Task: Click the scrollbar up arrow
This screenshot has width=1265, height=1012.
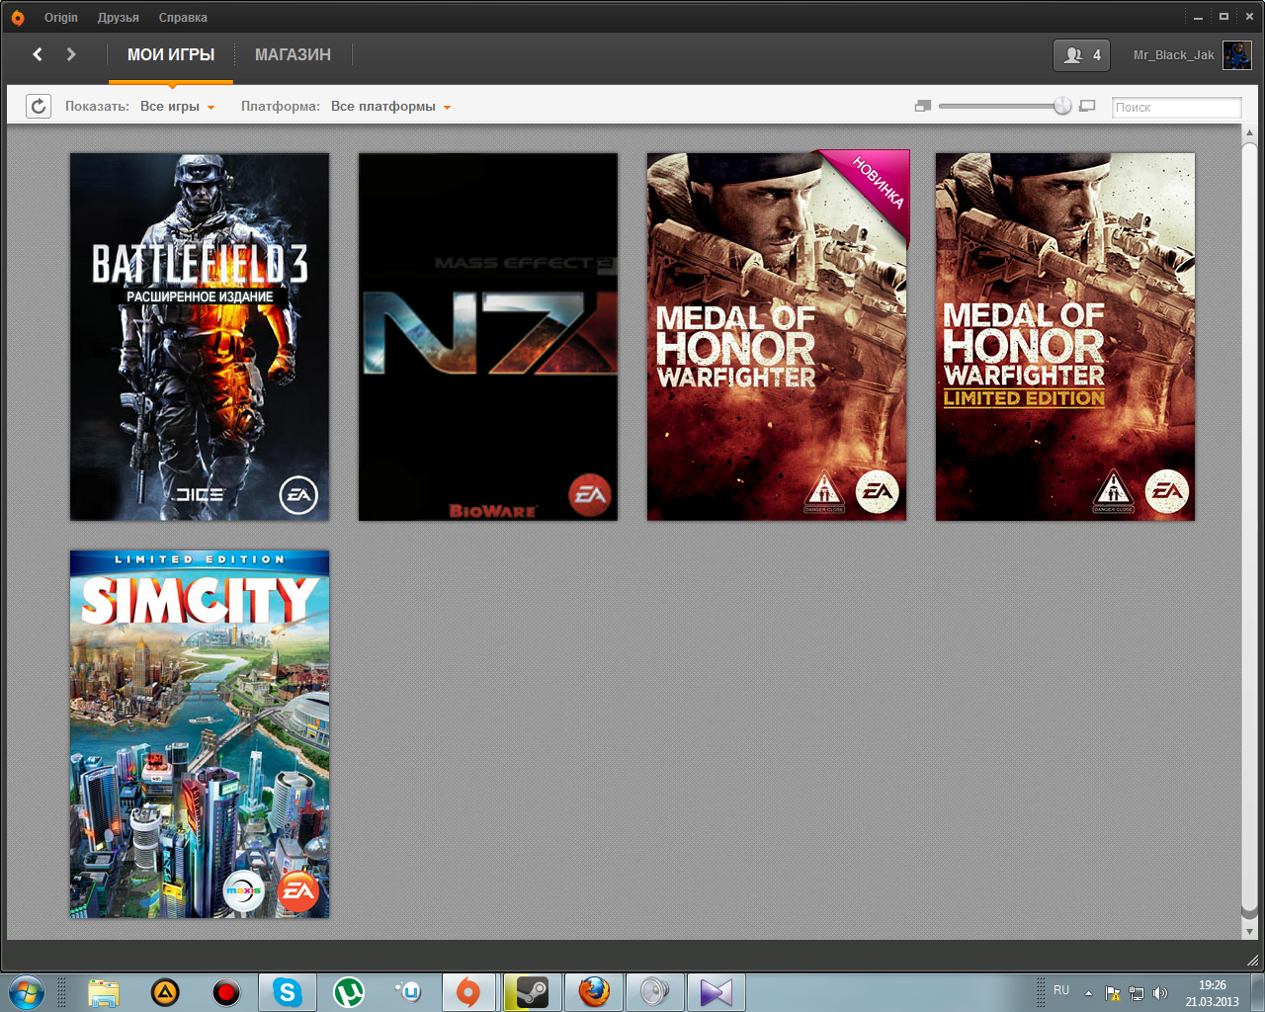Action: pos(1249,132)
